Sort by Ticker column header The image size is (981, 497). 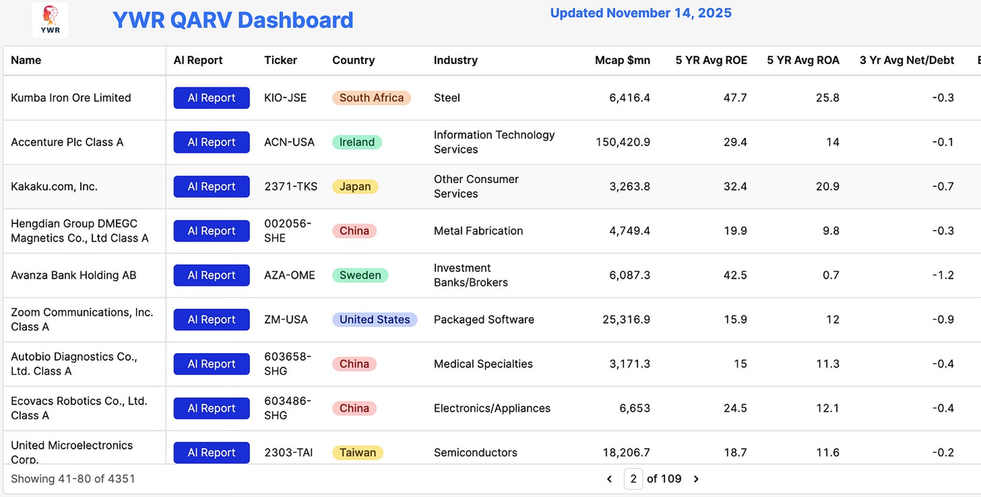point(281,60)
